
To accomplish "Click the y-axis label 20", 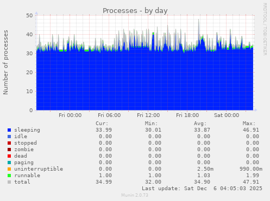I will 29,73.
